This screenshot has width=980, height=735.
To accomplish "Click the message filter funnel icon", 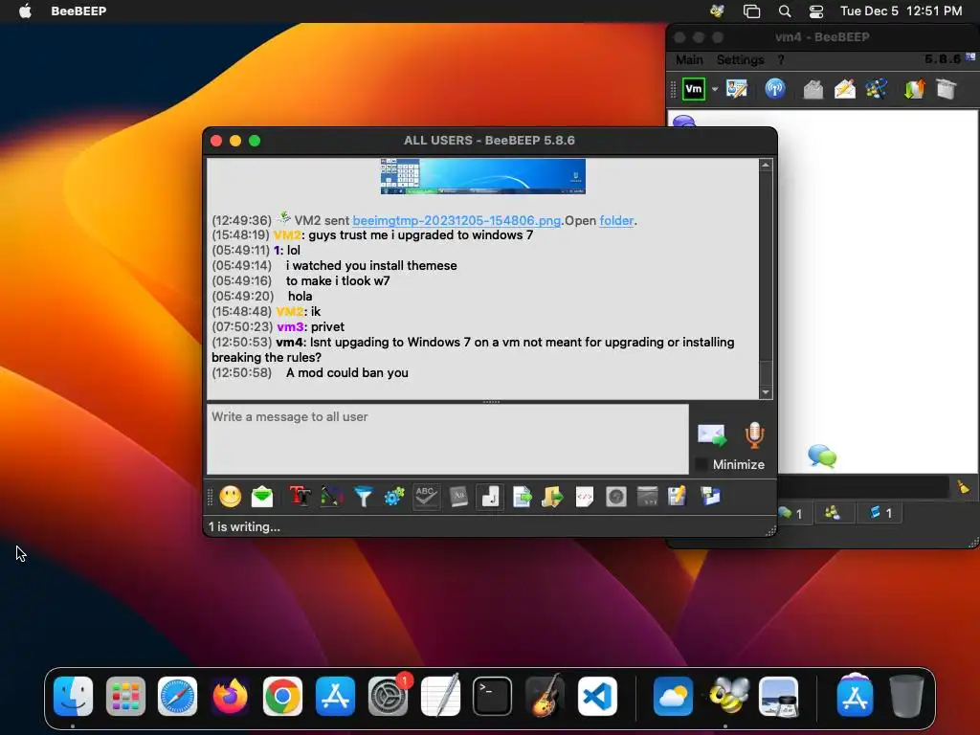I will coord(363,497).
